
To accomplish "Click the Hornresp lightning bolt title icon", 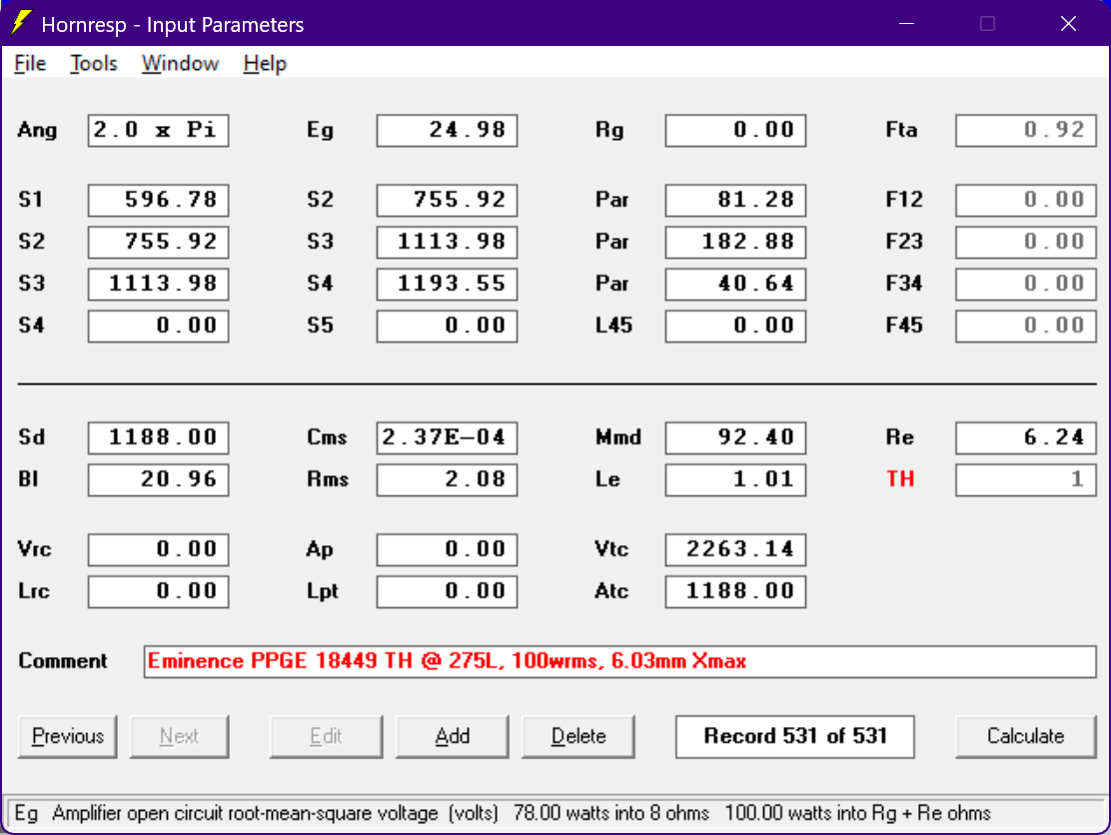I will pyautogui.click(x=21, y=23).
